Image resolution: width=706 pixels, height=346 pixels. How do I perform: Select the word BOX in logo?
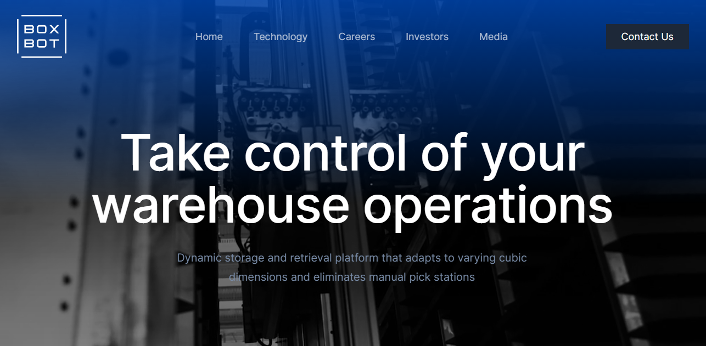click(42, 29)
